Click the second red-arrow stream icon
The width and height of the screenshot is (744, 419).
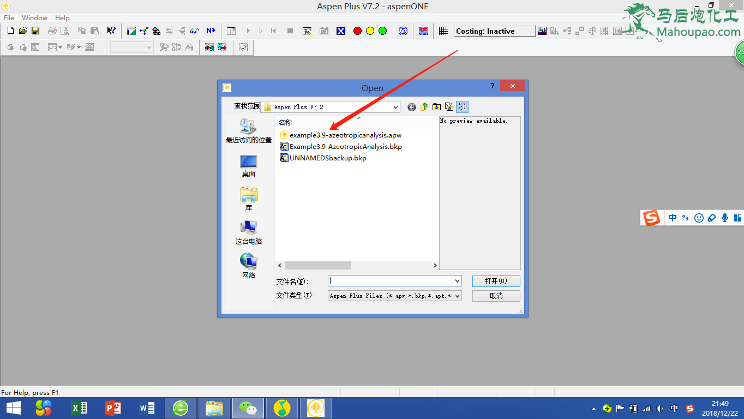[222, 47]
